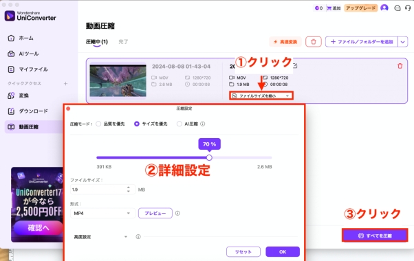Show info next to the プレビュー button
The width and height of the screenshot is (414, 261).
pos(177,213)
